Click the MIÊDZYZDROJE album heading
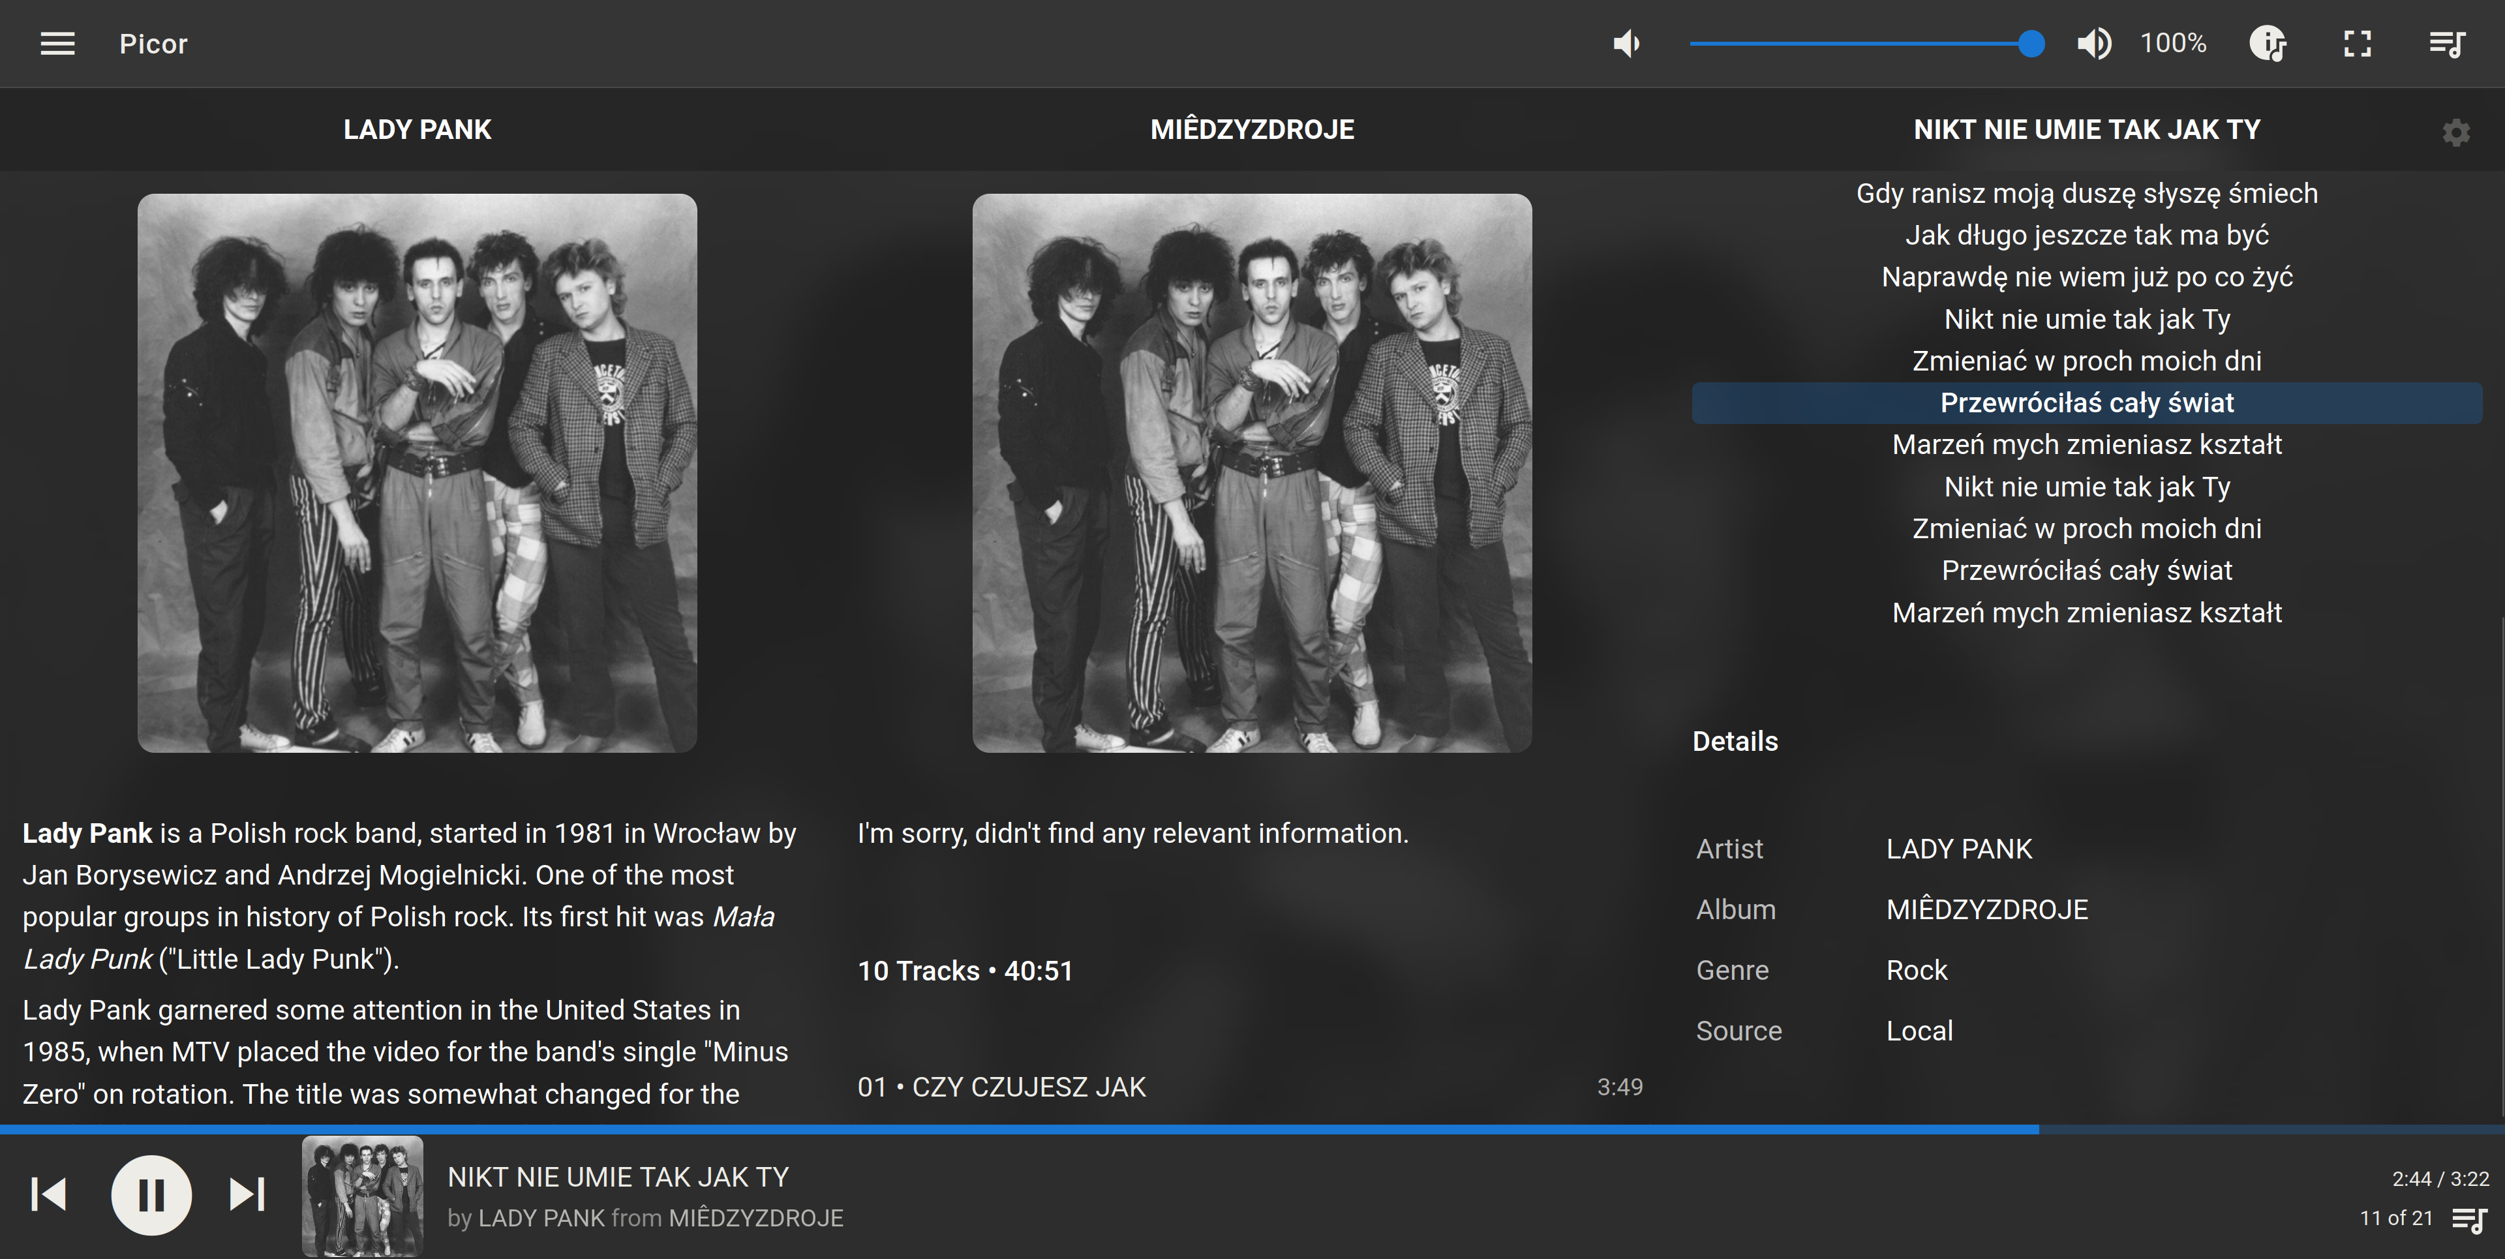Viewport: 2505px width, 1259px height. coord(1252,129)
